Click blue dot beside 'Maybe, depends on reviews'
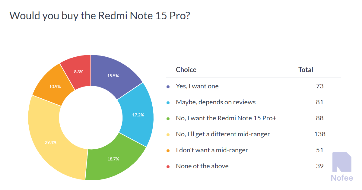The width and height of the screenshot is (362, 190). [168, 103]
